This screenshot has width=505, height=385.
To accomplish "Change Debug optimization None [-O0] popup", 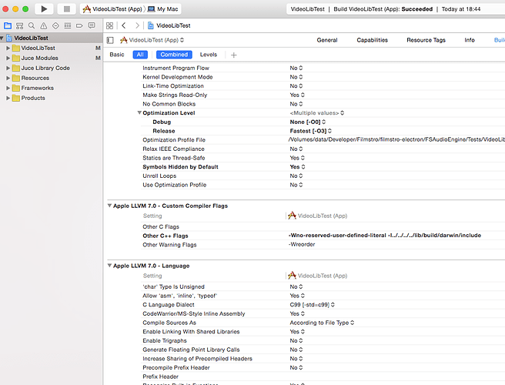I will coord(308,122).
